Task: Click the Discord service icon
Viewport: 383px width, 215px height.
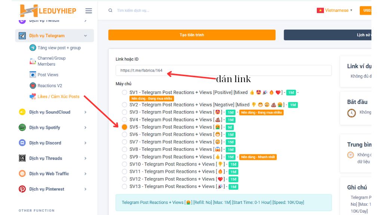Action: 22,143
